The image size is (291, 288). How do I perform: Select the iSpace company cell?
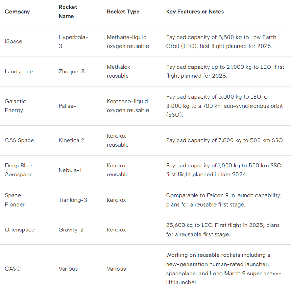tap(13, 41)
